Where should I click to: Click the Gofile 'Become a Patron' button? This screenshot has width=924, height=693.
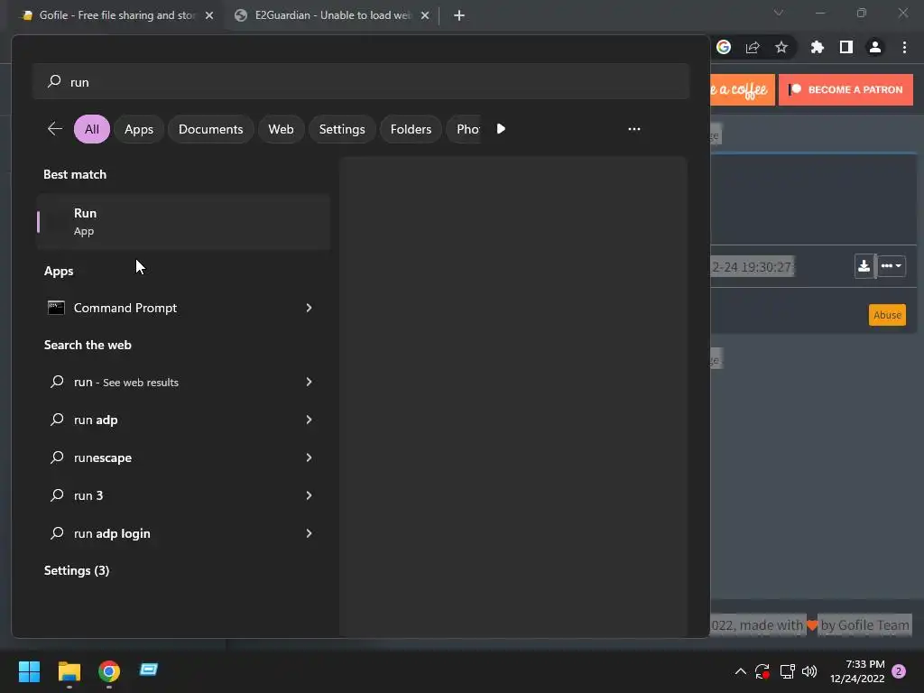point(845,89)
